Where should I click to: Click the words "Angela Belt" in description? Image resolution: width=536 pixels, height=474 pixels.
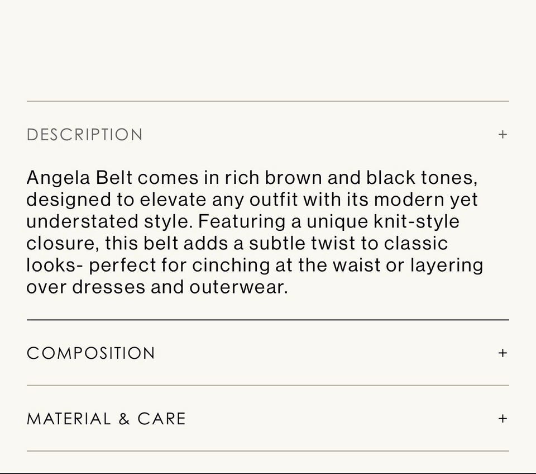pos(79,178)
